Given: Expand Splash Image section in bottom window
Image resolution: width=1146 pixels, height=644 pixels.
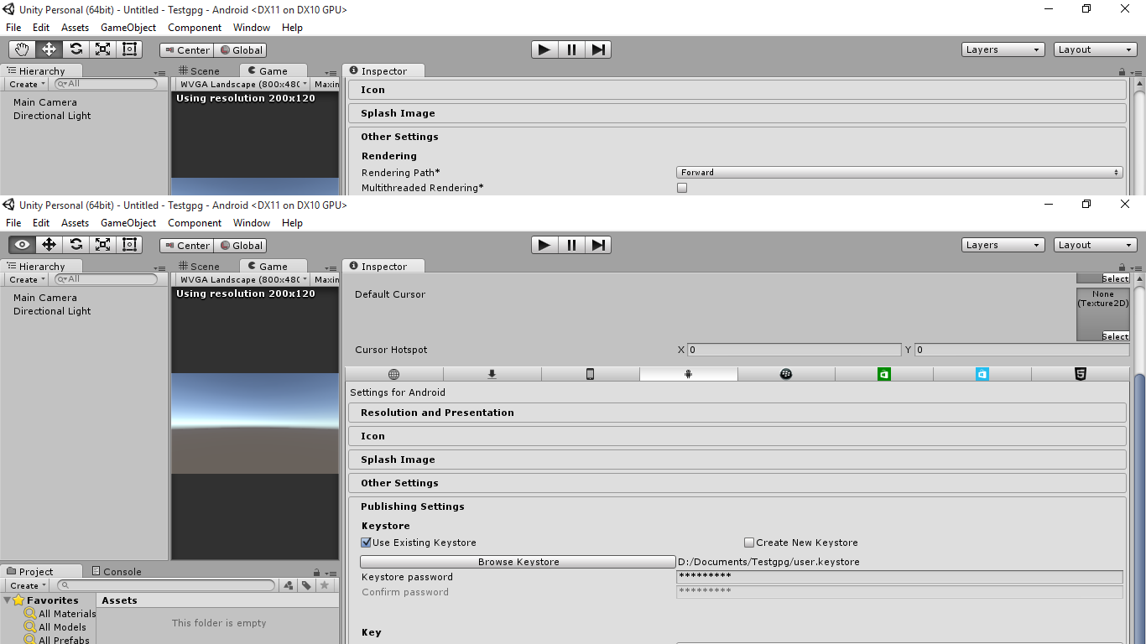Looking at the screenshot, I should 737,460.
